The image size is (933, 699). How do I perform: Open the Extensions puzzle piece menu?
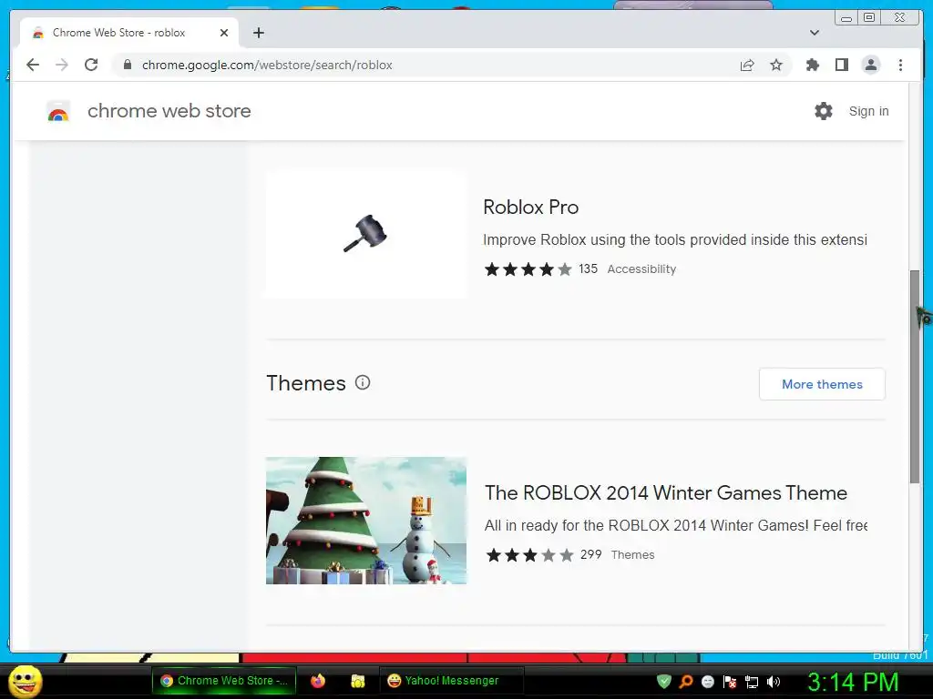point(812,65)
